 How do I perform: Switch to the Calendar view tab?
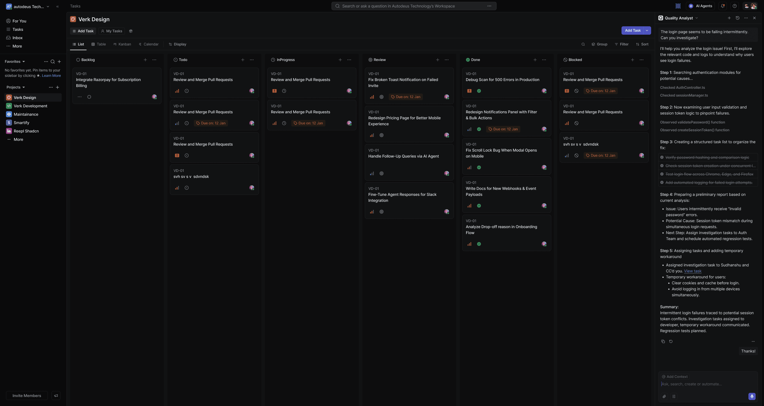click(148, 44)
